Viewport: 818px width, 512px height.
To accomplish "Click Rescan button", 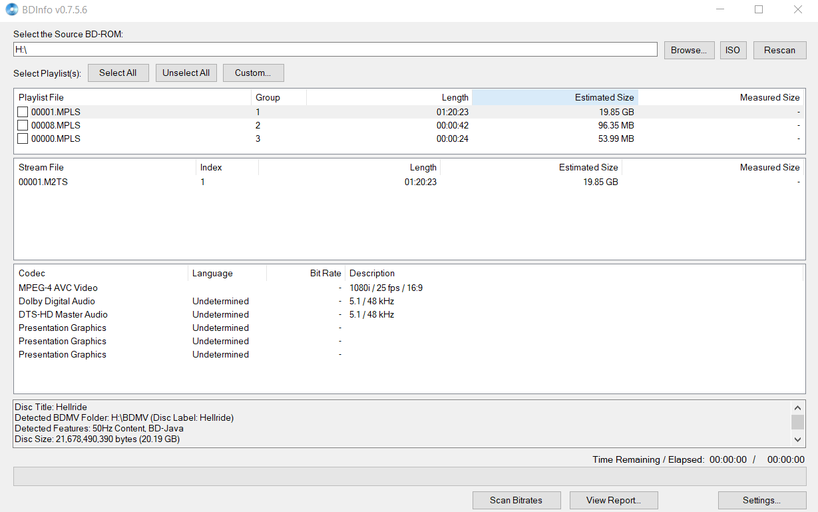I will pyautogui.click(x=779, y=50).
